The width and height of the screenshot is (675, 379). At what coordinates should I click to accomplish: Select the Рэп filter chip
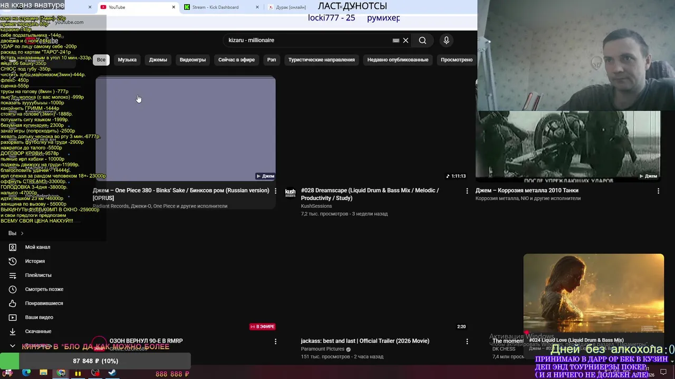click(272, 60)
